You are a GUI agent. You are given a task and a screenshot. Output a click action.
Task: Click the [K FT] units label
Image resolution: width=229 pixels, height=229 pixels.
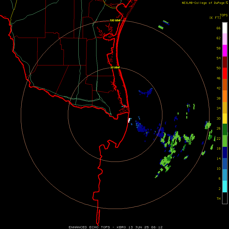[x=215, y=18]
